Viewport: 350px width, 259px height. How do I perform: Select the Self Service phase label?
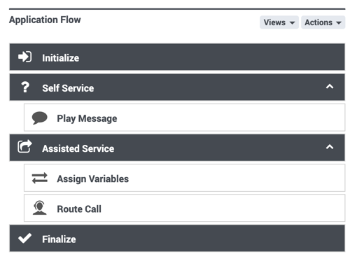68,88
